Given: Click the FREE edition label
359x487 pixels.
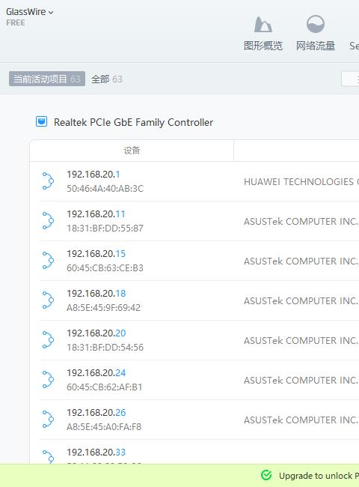Looking at the screenshot, I should pyautogui.click(x=16, y=23).
